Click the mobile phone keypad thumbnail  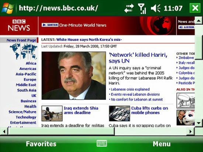point(120,113)
